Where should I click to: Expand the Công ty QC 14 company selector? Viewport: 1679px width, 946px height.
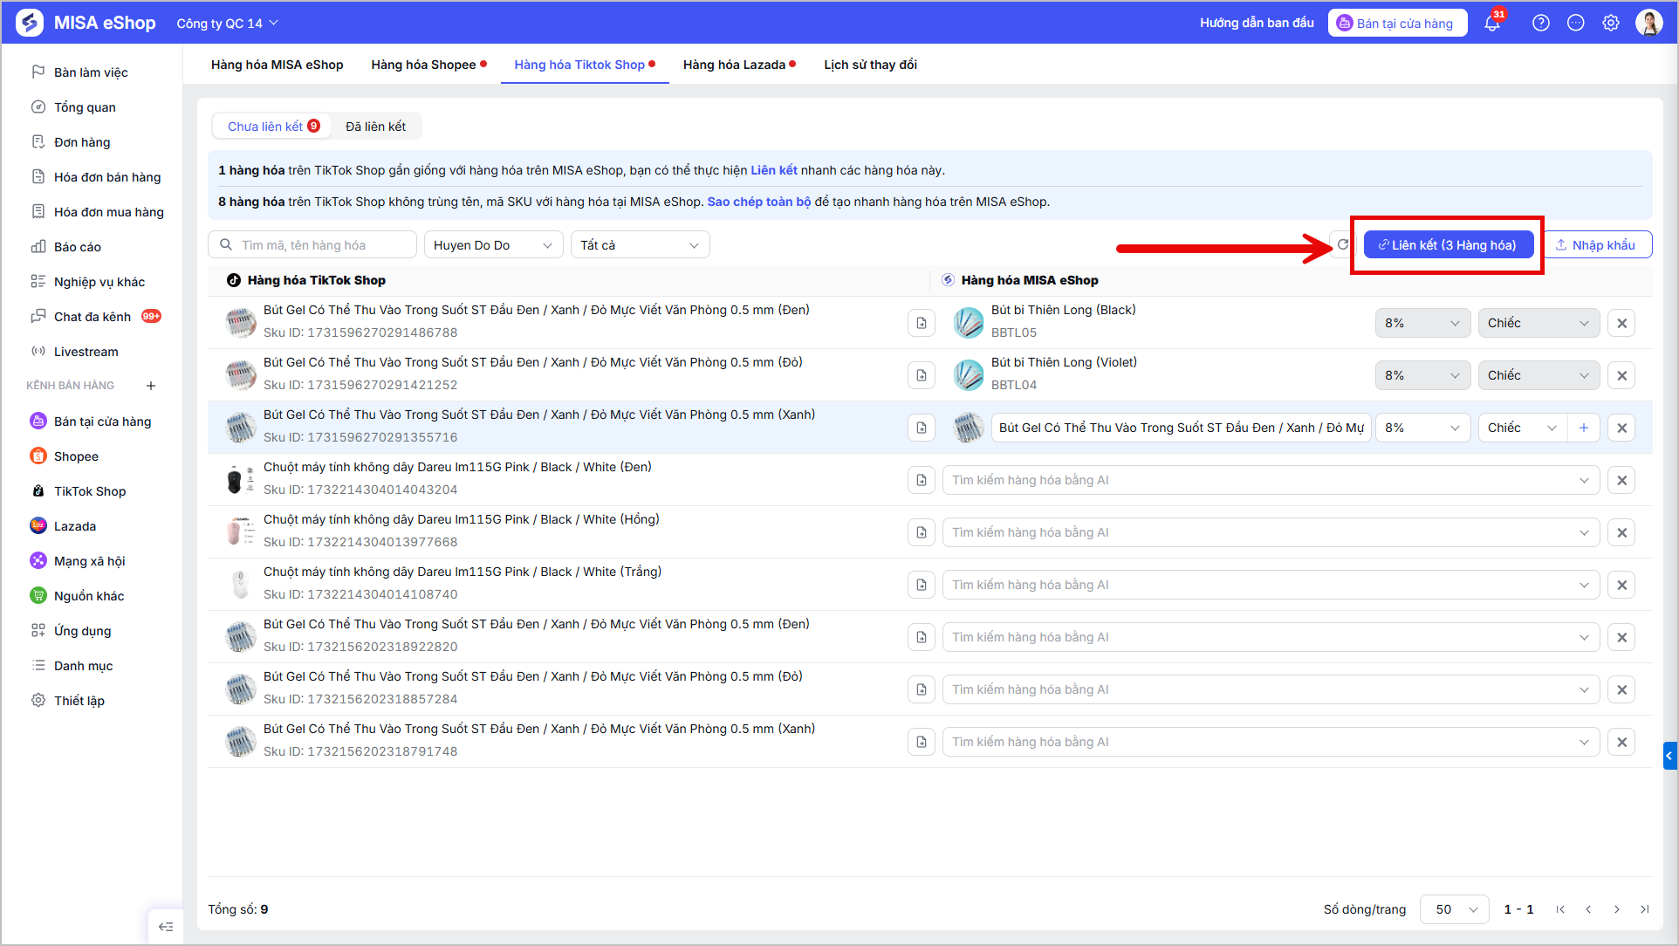click(x=227, y=24)
